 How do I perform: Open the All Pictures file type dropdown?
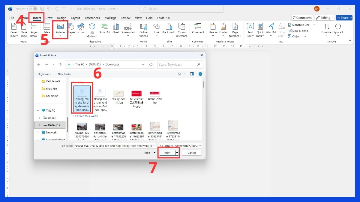tap(180, 145)
